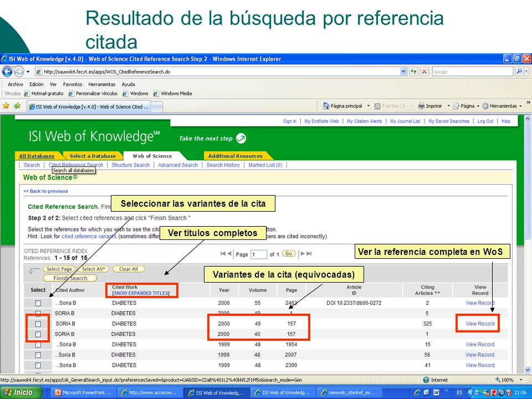Image resolution: width=532 pixels, height=399 pixels.
Task: Expand the Herramientas toolbar dropdown arrow
Action: (x=520, y=106)
